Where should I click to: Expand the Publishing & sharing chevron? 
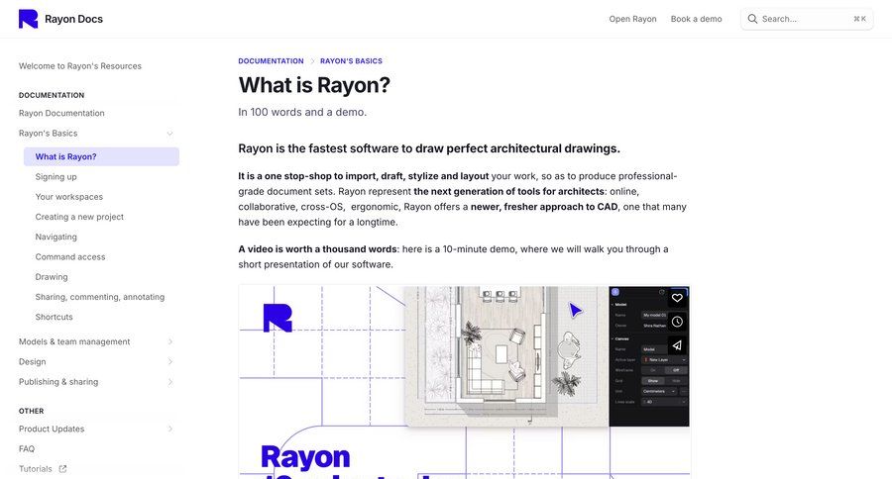(x=169, y=382)
